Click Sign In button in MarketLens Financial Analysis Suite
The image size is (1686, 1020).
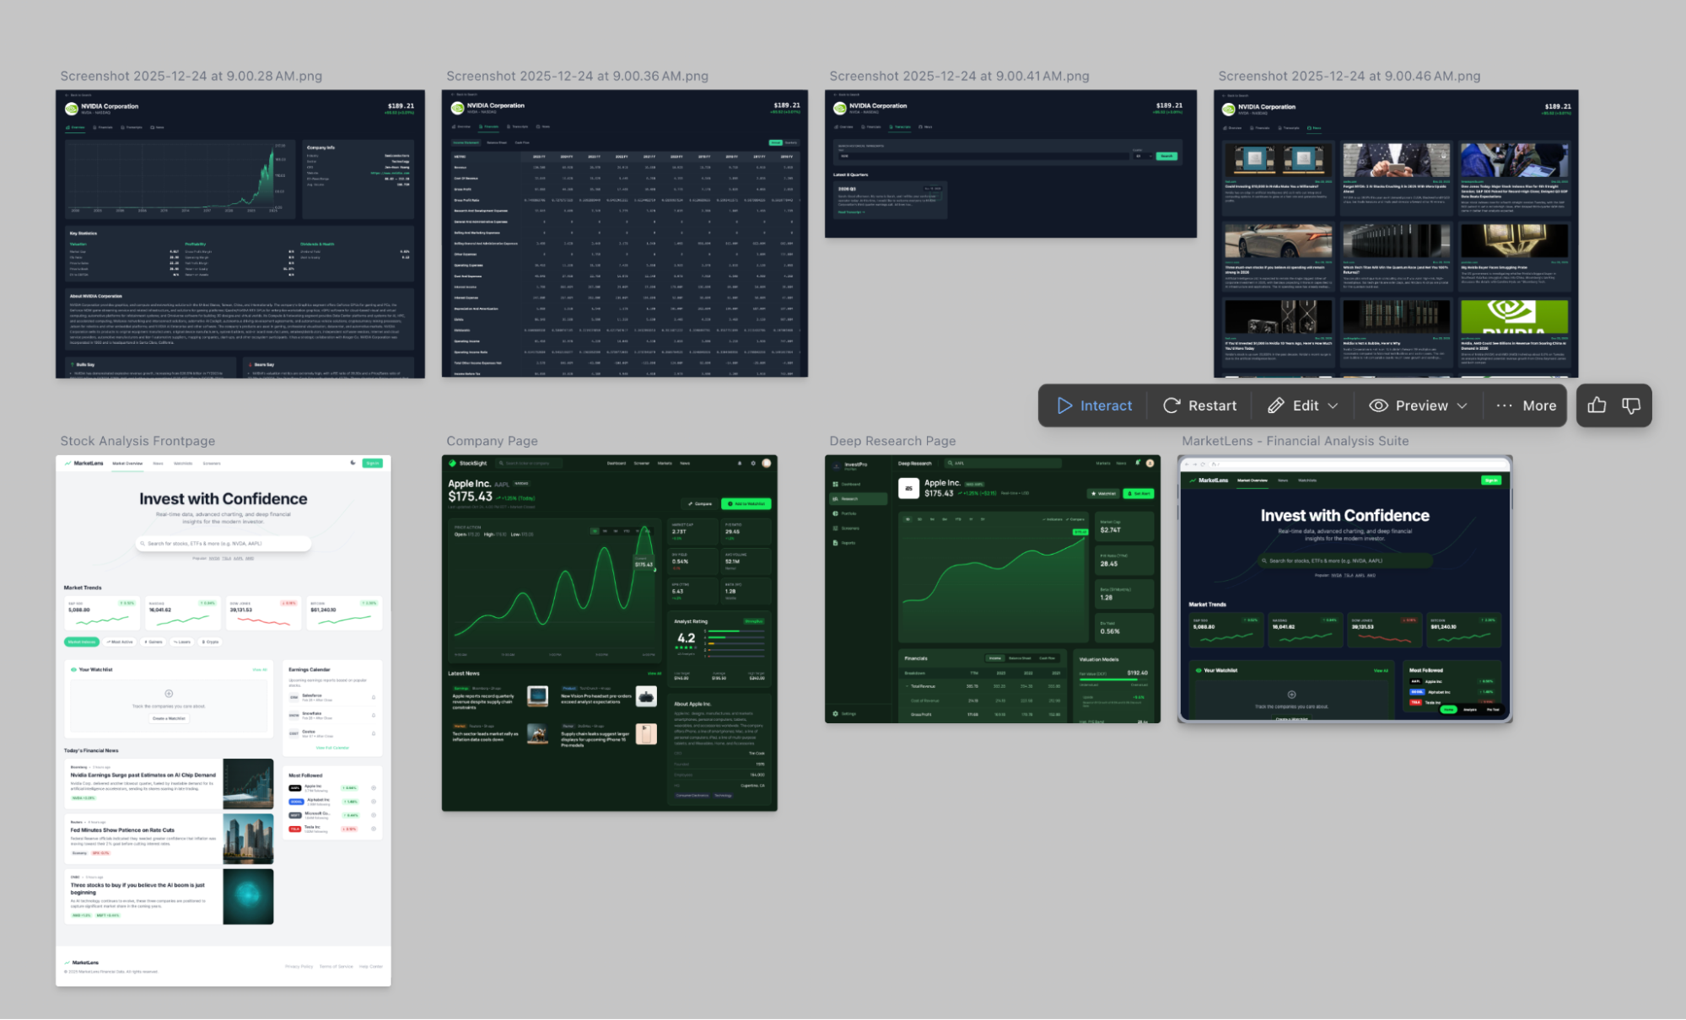[1490, 480]
